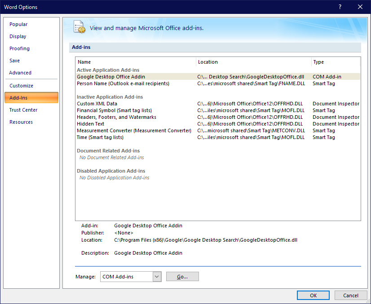371x304 pixels.
Task: Confirm with the OK button
Action: 313,295
